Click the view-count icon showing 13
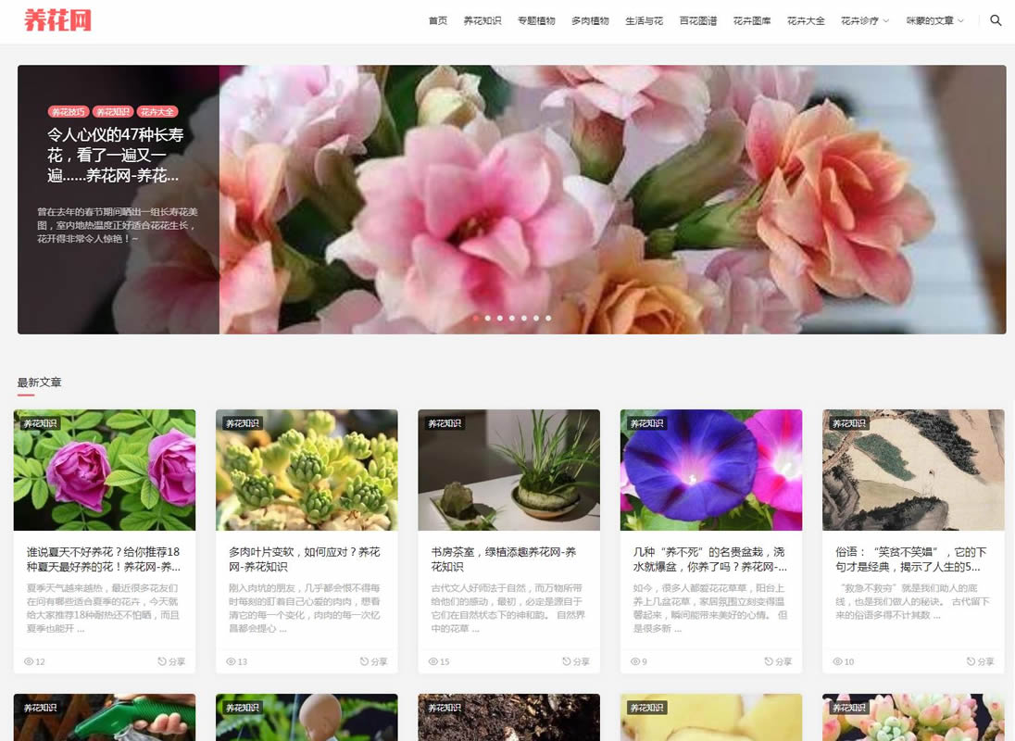The width and height of the screenshot is (1015, 741). (232, 661)
